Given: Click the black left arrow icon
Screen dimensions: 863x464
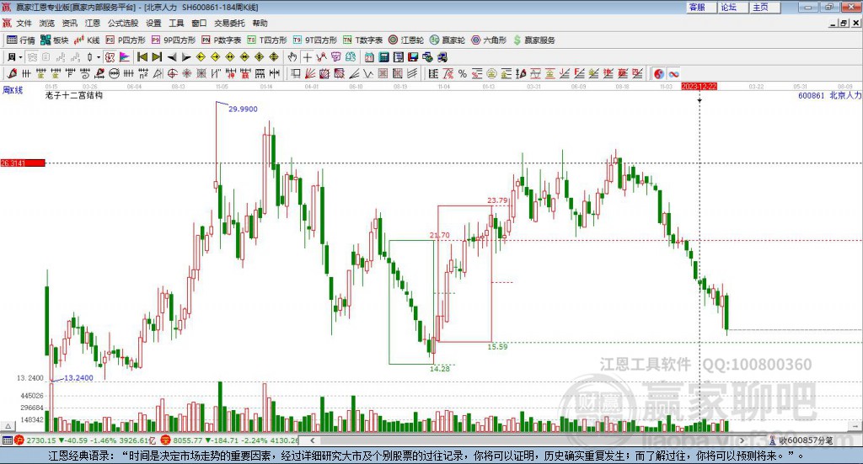Looking at the screenshot, I should click(172, 57).
